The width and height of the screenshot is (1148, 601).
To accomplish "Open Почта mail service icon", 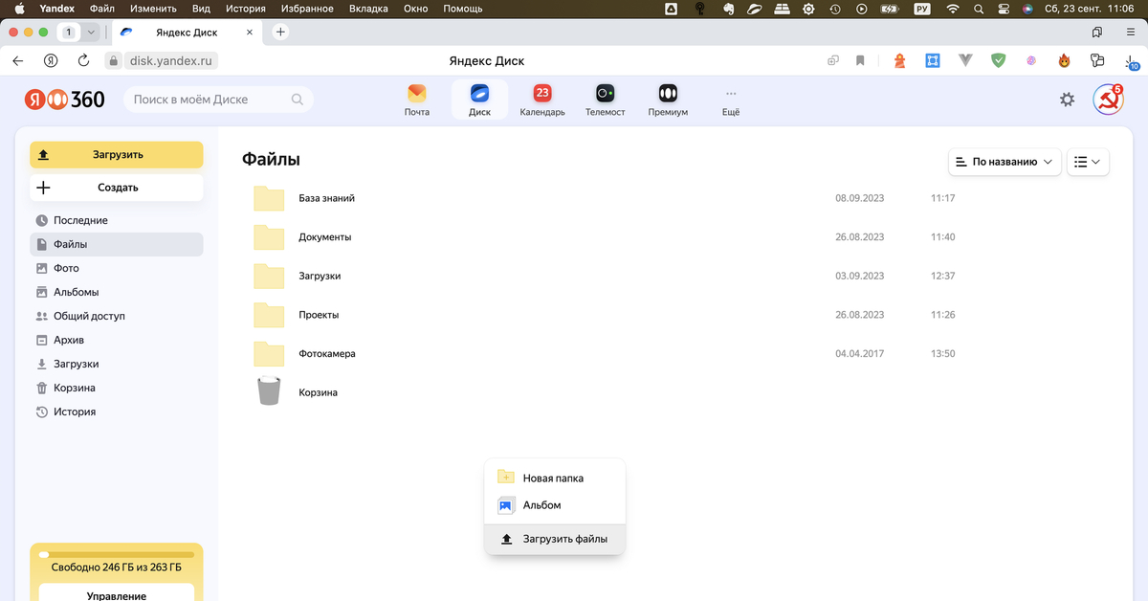I will [416, 100].
